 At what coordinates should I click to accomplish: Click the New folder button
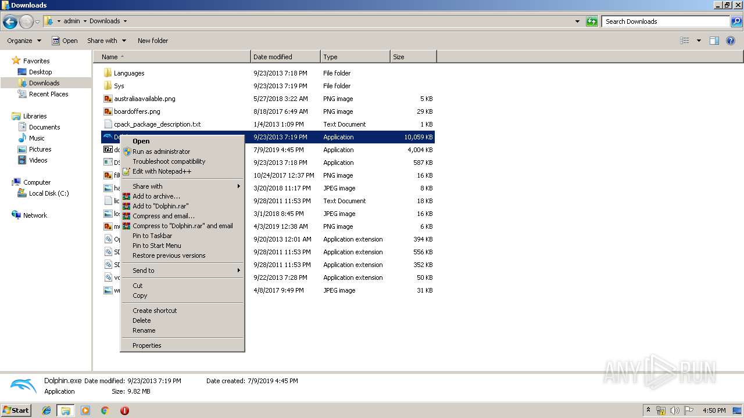153,41
